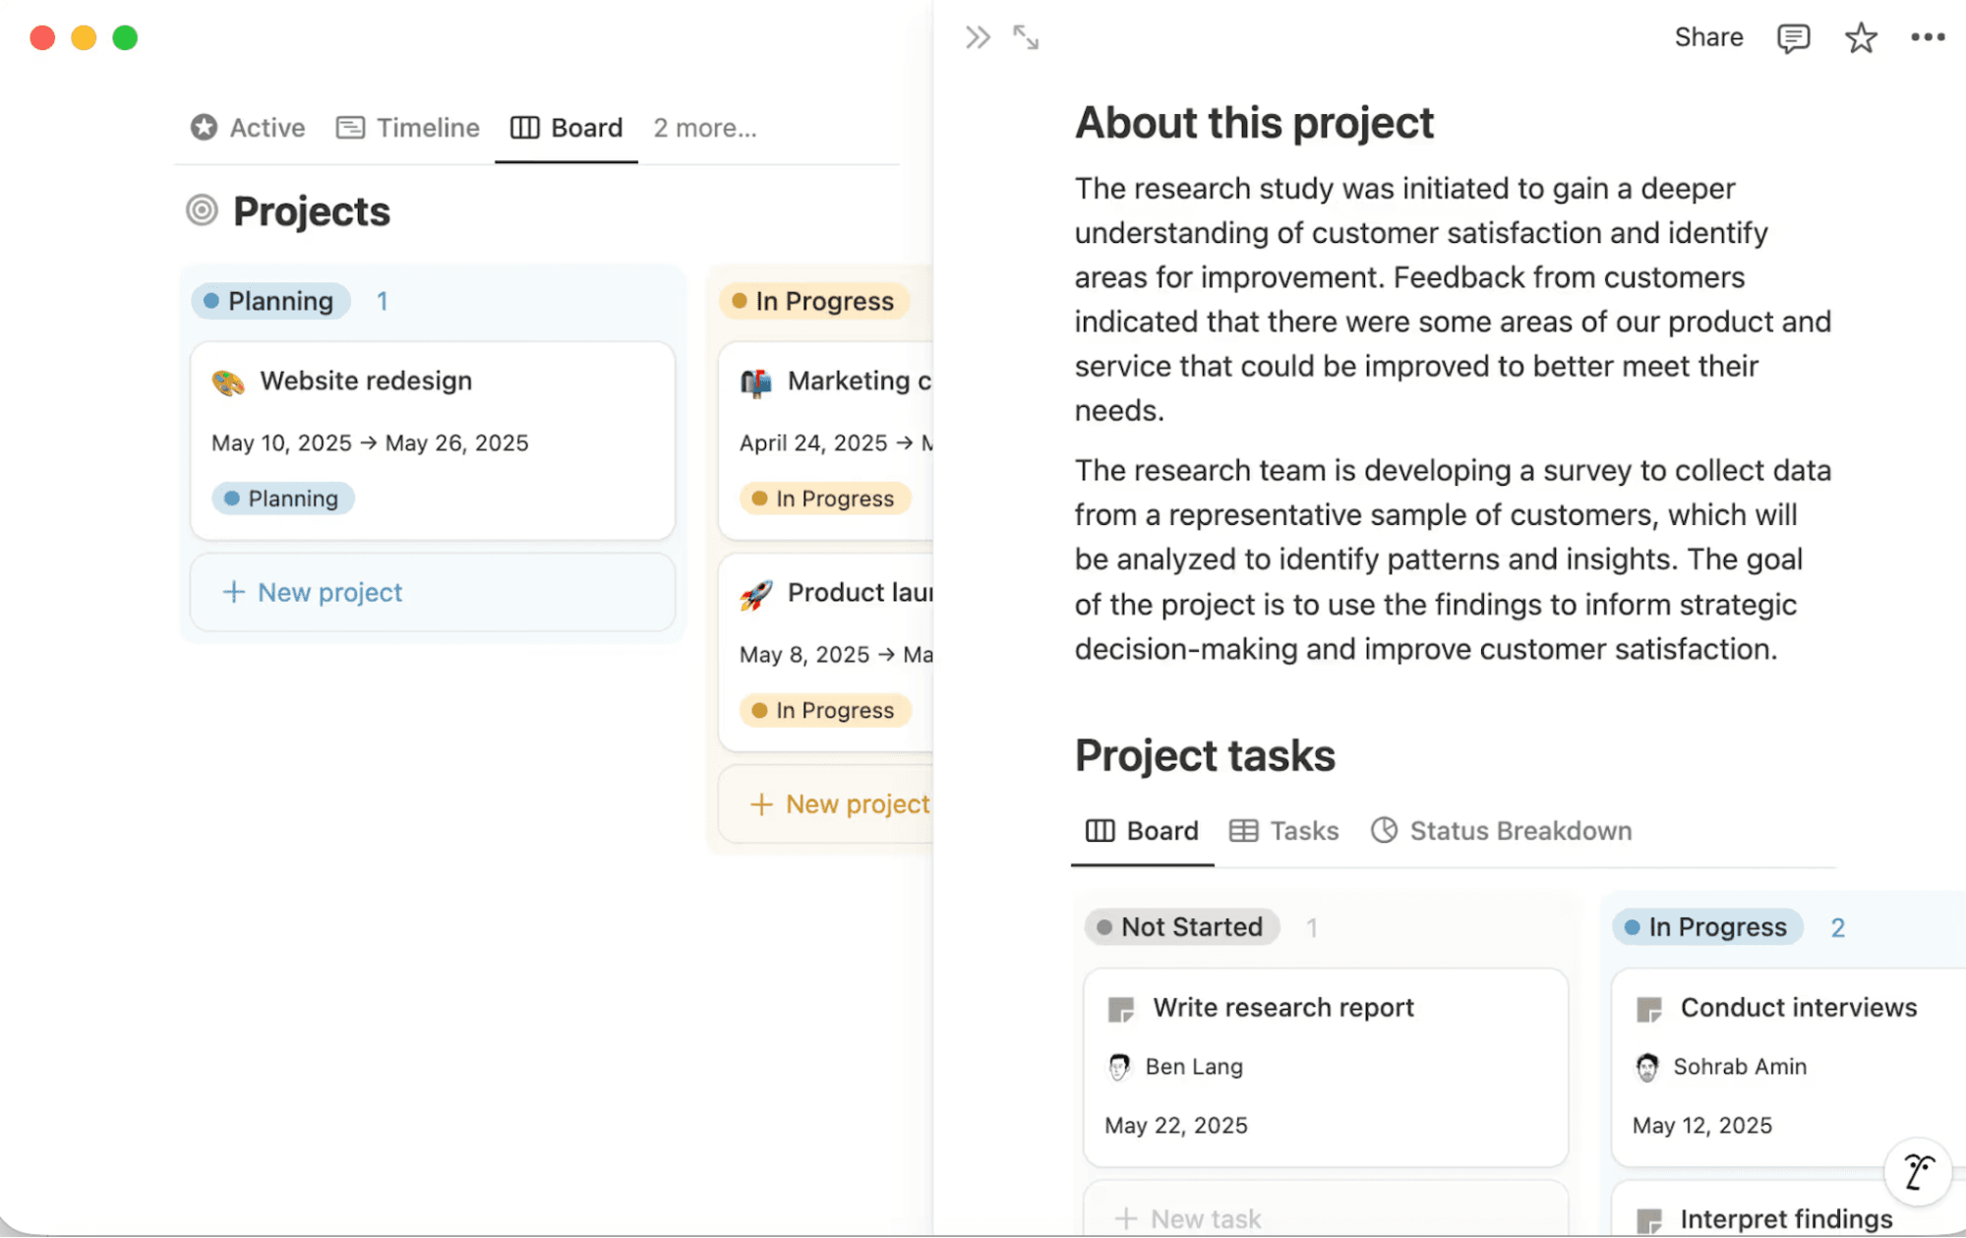This screenshot has width=1966, height=1238.
Task: Open the Write research report task card
Action: 1282,1007
